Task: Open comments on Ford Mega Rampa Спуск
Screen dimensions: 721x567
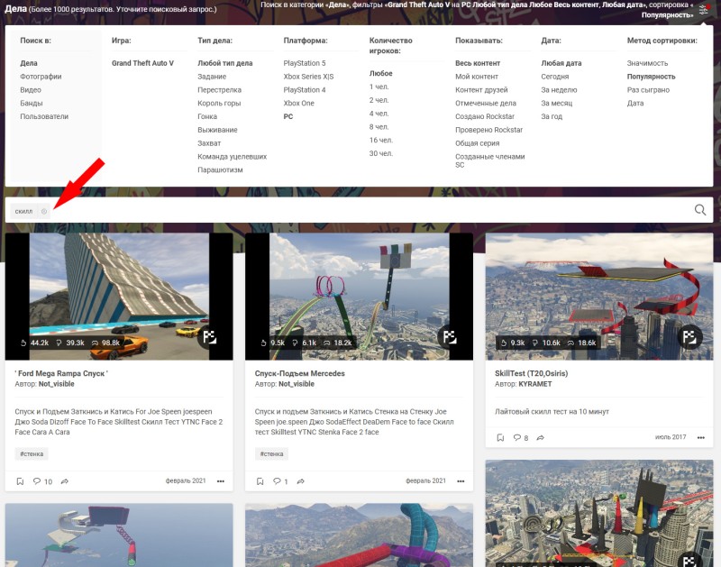Action: pyautogui.click(x=42, y=481)
